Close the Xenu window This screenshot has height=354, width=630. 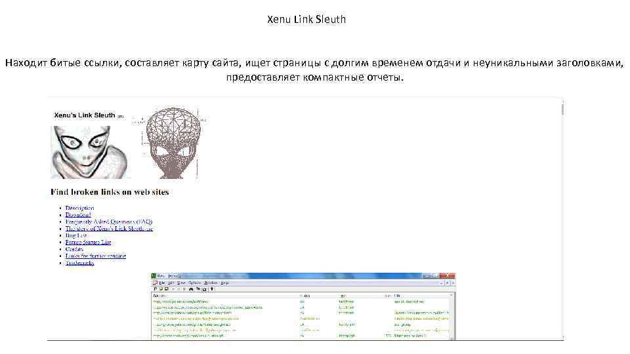[448, 276]
